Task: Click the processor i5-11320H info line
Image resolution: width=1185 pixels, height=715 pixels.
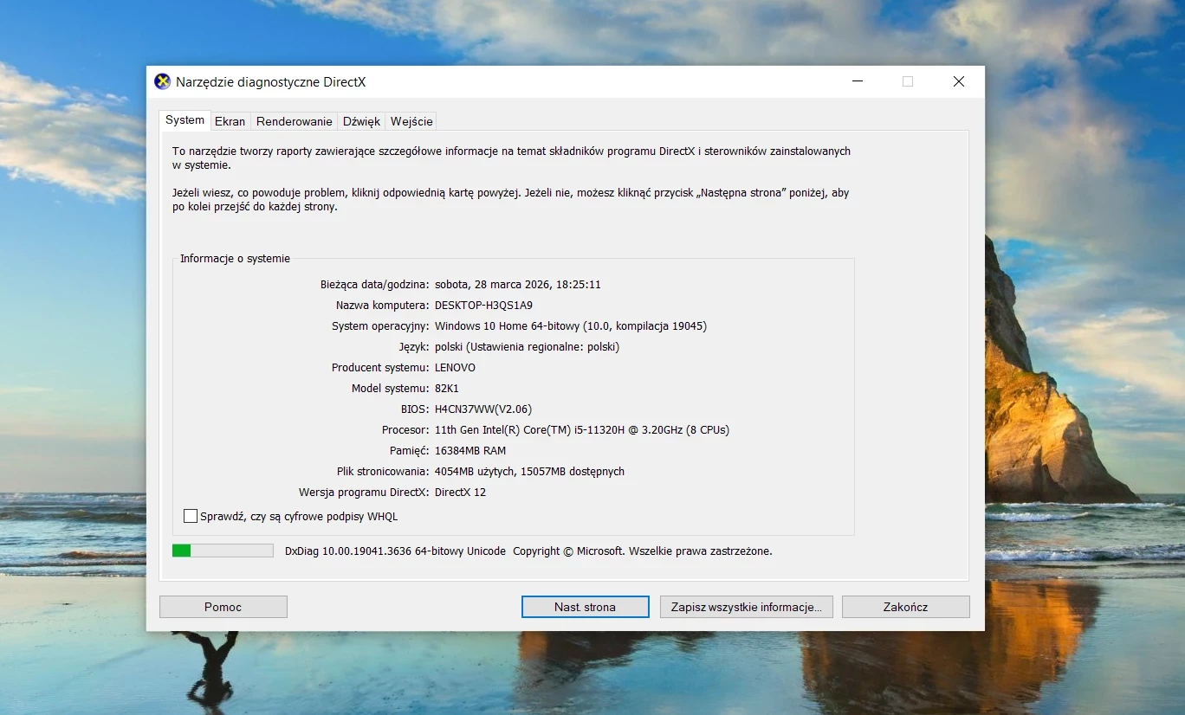Action: point(581,430)
